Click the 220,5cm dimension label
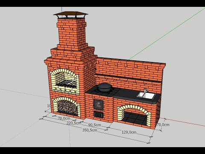Image resolution: width=205 pixels, height=154 pixels. (74, 123)
